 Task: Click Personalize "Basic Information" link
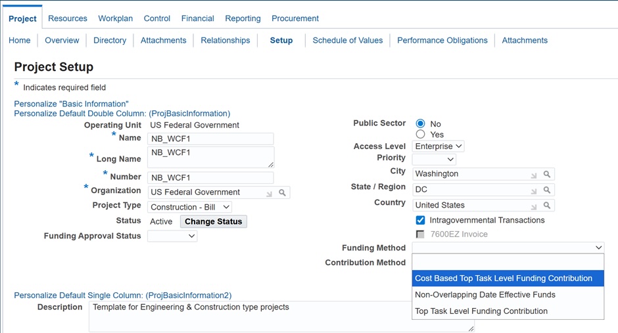tap(71, 104)
